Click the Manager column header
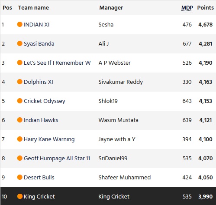The image size is (216, 205). 111,8
